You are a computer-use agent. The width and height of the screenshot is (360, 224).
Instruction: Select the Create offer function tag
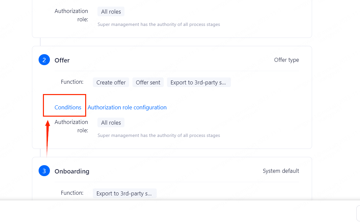(x=111, y=82)
